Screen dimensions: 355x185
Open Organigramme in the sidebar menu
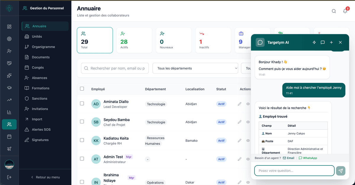tap(43, 47)
